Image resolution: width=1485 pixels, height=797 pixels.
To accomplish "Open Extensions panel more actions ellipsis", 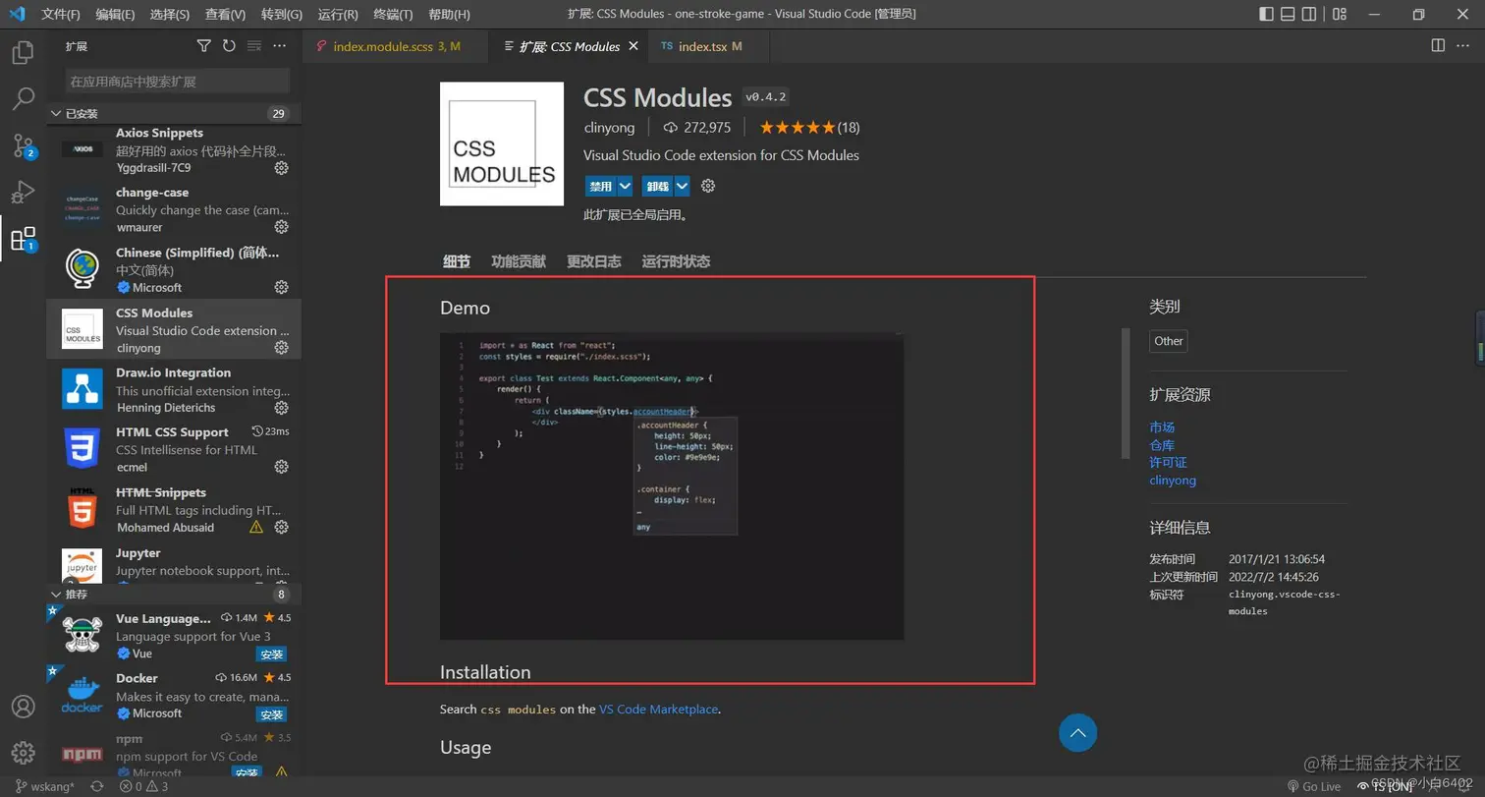I will [x=280, y=46].
